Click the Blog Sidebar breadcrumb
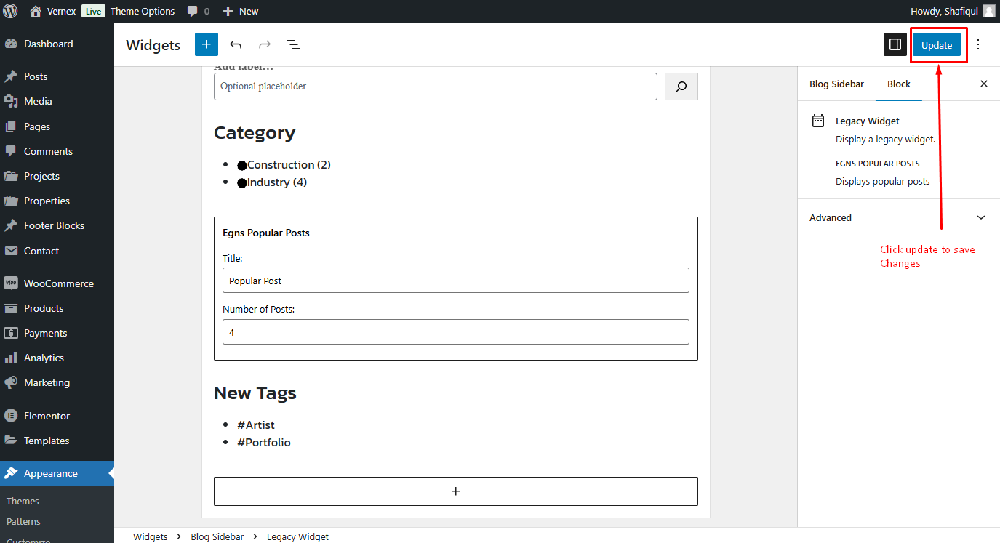This screenshot has height=543, width=1000. coord(217,536)
